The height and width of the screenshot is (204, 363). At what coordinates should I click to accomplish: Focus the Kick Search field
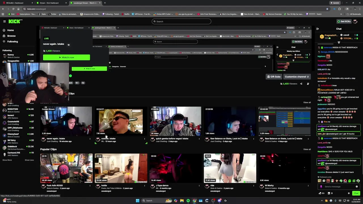pyautogui.click(x=181, y=22)
